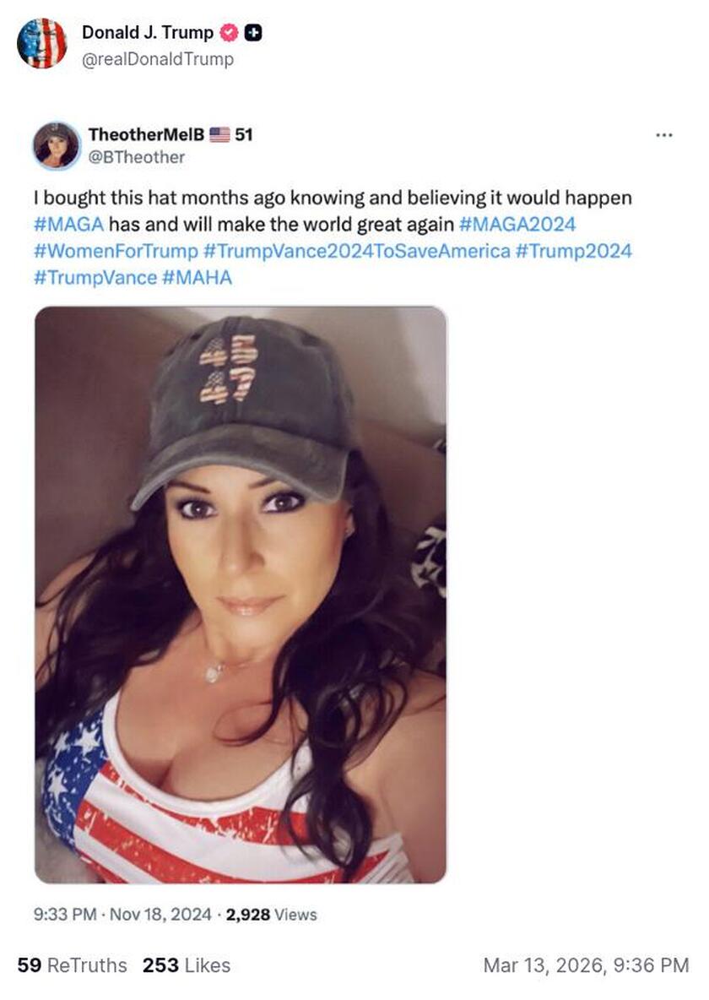The image size is (709, 1000).
Task: Open TheotherMelB display name
Action: point(147,134)
